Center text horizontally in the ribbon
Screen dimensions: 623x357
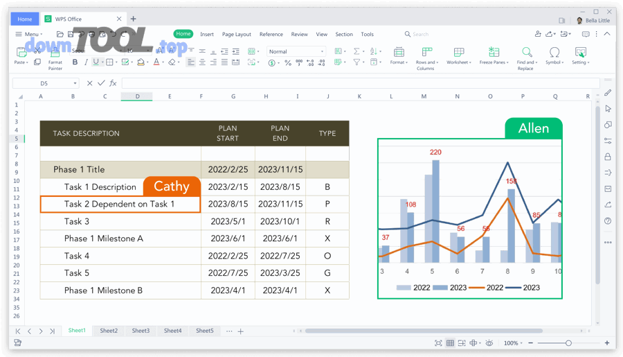pos(202,62)
